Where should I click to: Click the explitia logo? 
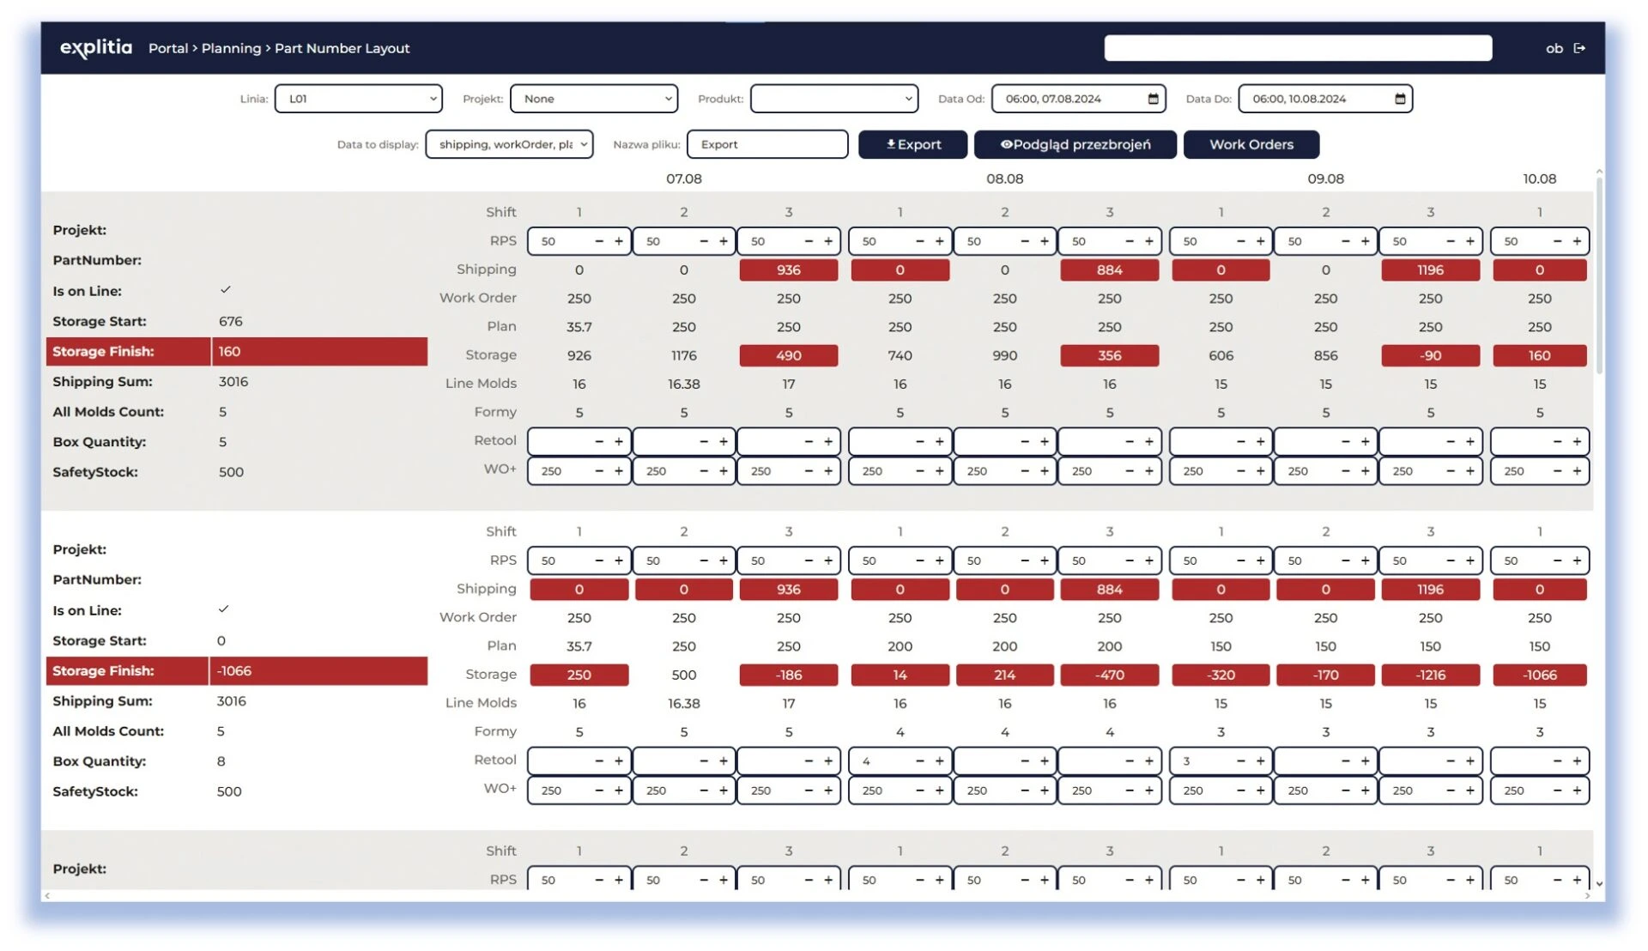pyautogui.click(x=96, y=47)
